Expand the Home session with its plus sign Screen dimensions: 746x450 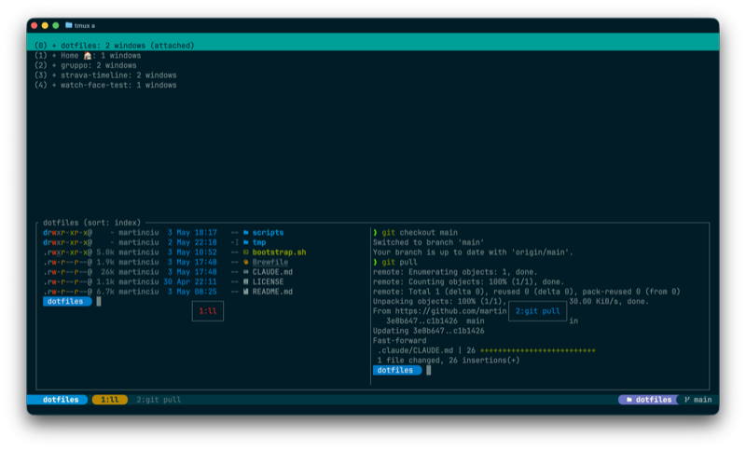pyautogui.click(x=54, y=56)
